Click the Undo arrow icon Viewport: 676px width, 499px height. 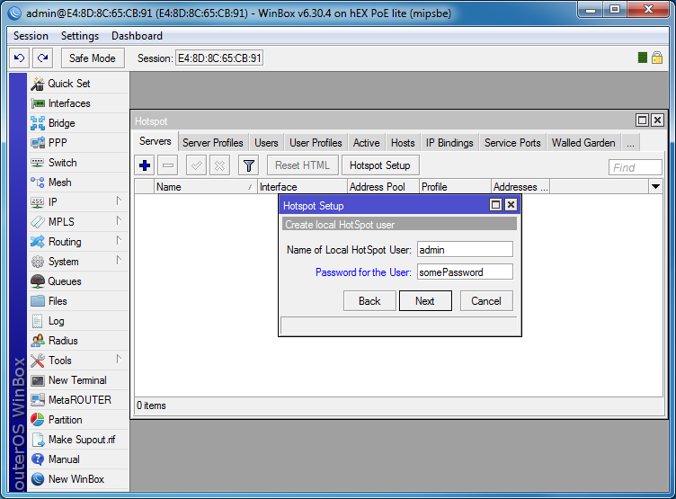pyautogui.click(x=20, y=58)
